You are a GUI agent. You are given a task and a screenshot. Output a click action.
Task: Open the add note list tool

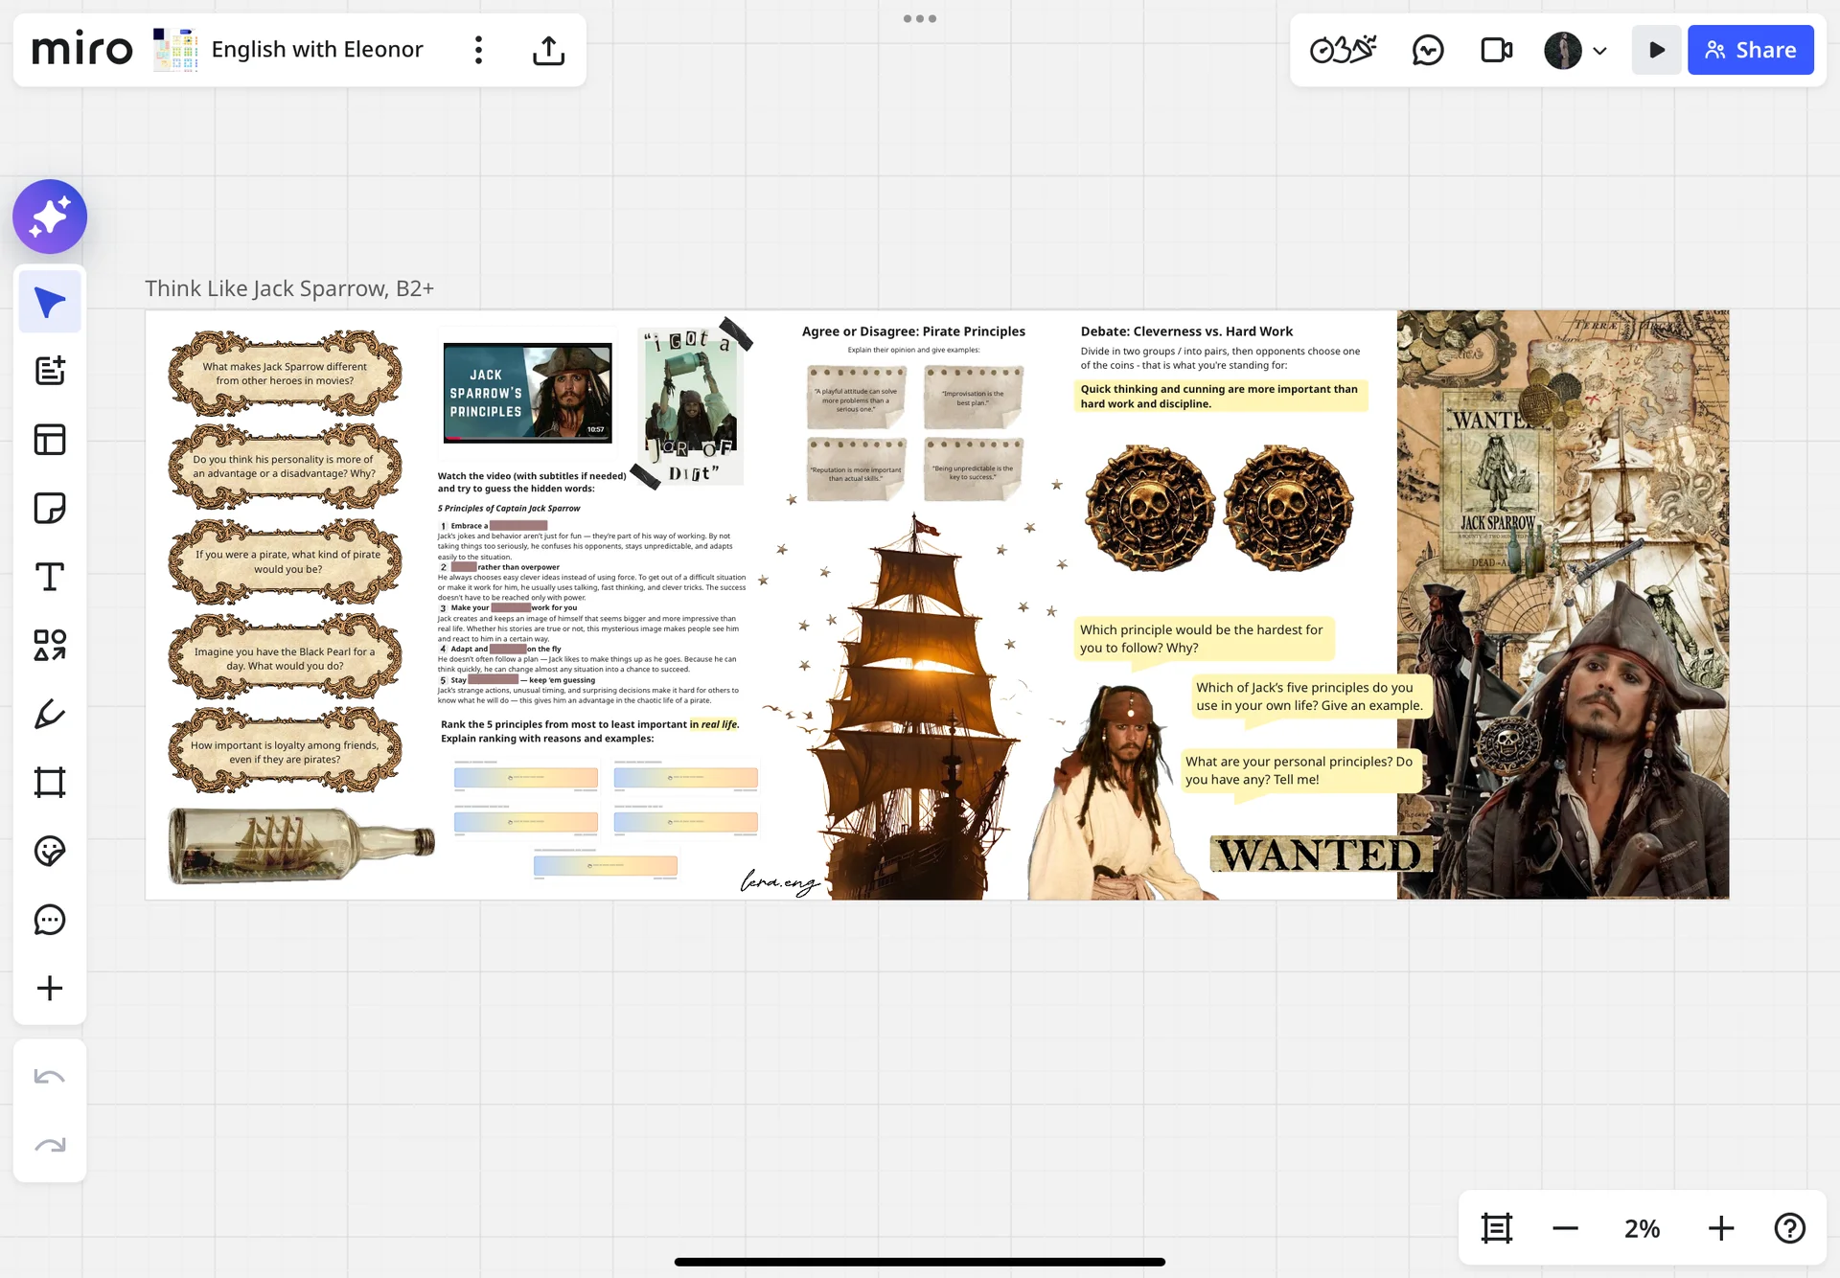tap(50, 371)
